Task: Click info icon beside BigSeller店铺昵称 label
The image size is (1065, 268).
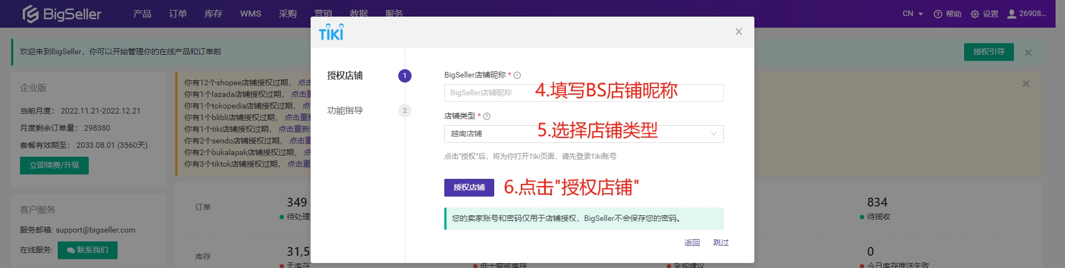Action: (517, 75)
